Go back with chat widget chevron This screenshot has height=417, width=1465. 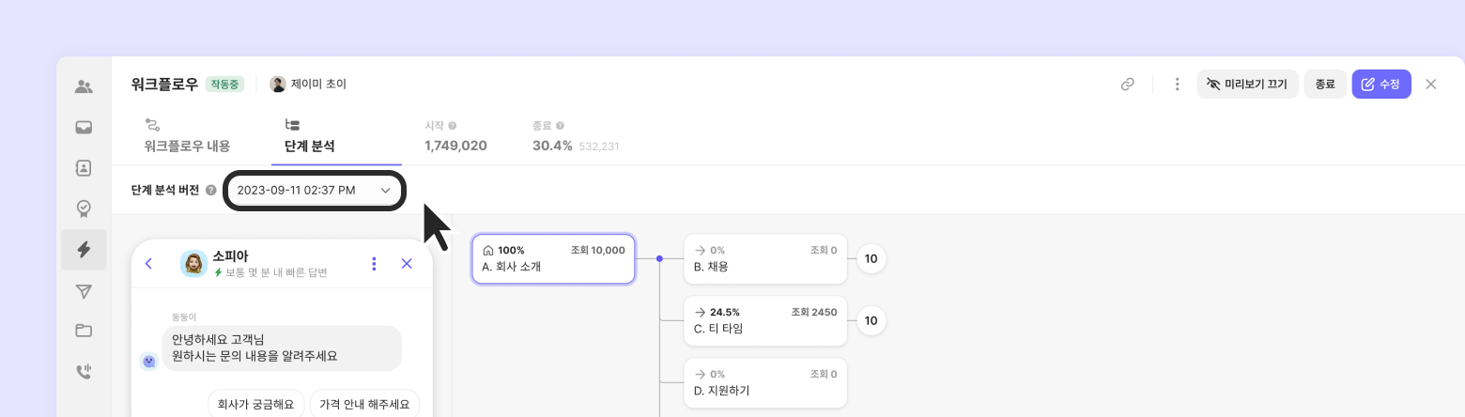click(149, 264)
